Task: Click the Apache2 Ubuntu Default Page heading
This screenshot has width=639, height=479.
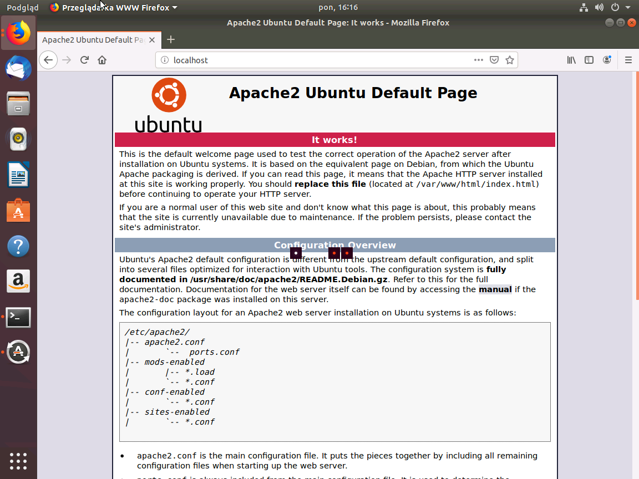Action: pyautogui.click(x=353, y=93)
